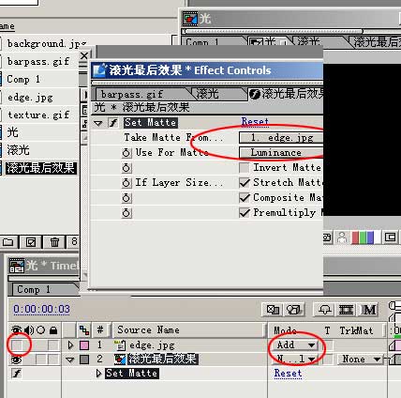Open Use For Matte Luminance dropdown

tap(281, 153)
